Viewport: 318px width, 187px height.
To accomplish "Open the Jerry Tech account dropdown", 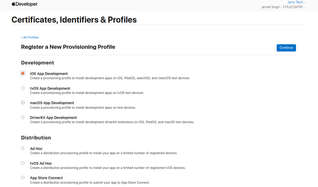I will pyautogui.click(x=296, y=2).
